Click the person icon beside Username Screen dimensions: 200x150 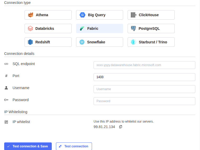6,88
